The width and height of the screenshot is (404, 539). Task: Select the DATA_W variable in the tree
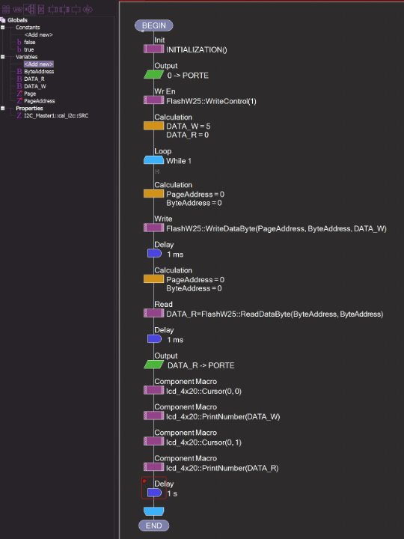point(34,86)
